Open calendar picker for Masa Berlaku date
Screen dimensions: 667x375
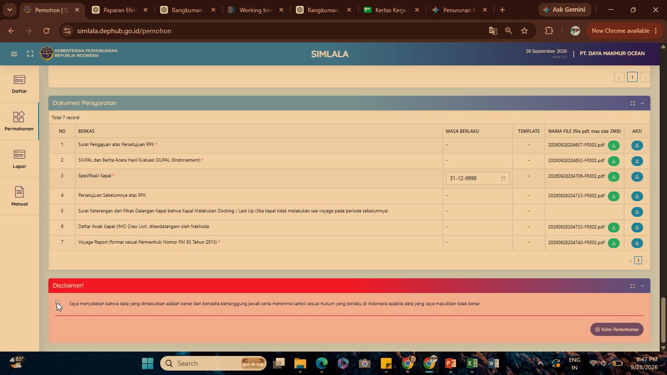[503, 179]
